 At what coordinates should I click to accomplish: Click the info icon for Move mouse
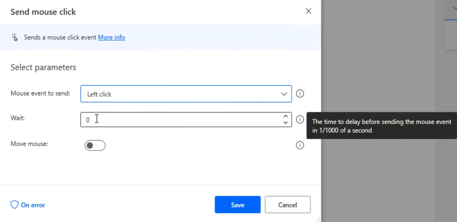tap(300, 145)
